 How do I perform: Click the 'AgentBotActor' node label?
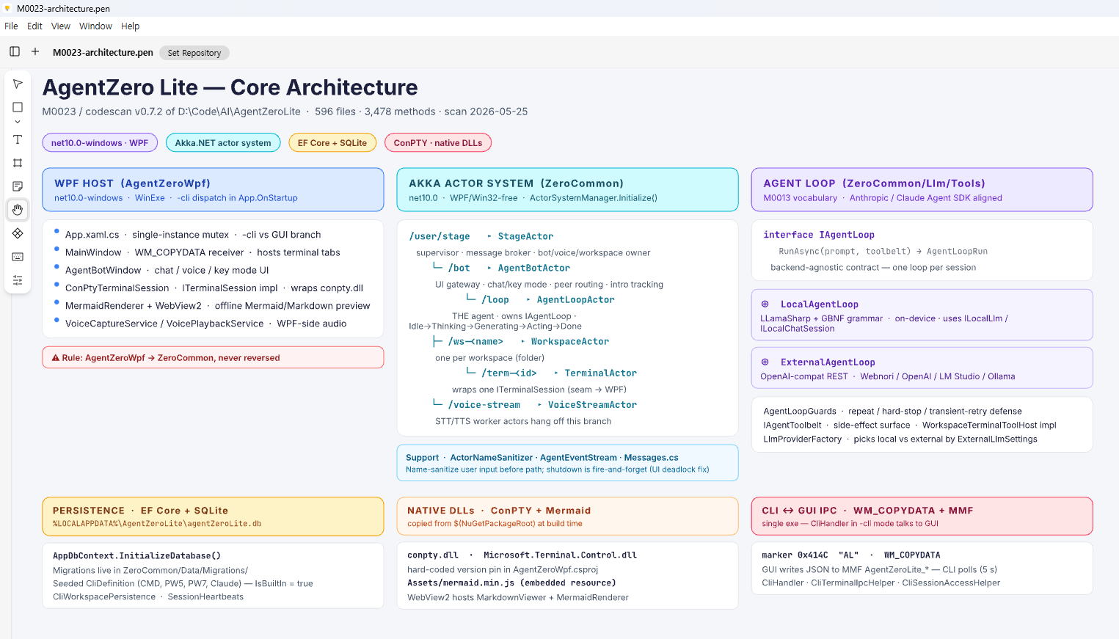point(534,268)
